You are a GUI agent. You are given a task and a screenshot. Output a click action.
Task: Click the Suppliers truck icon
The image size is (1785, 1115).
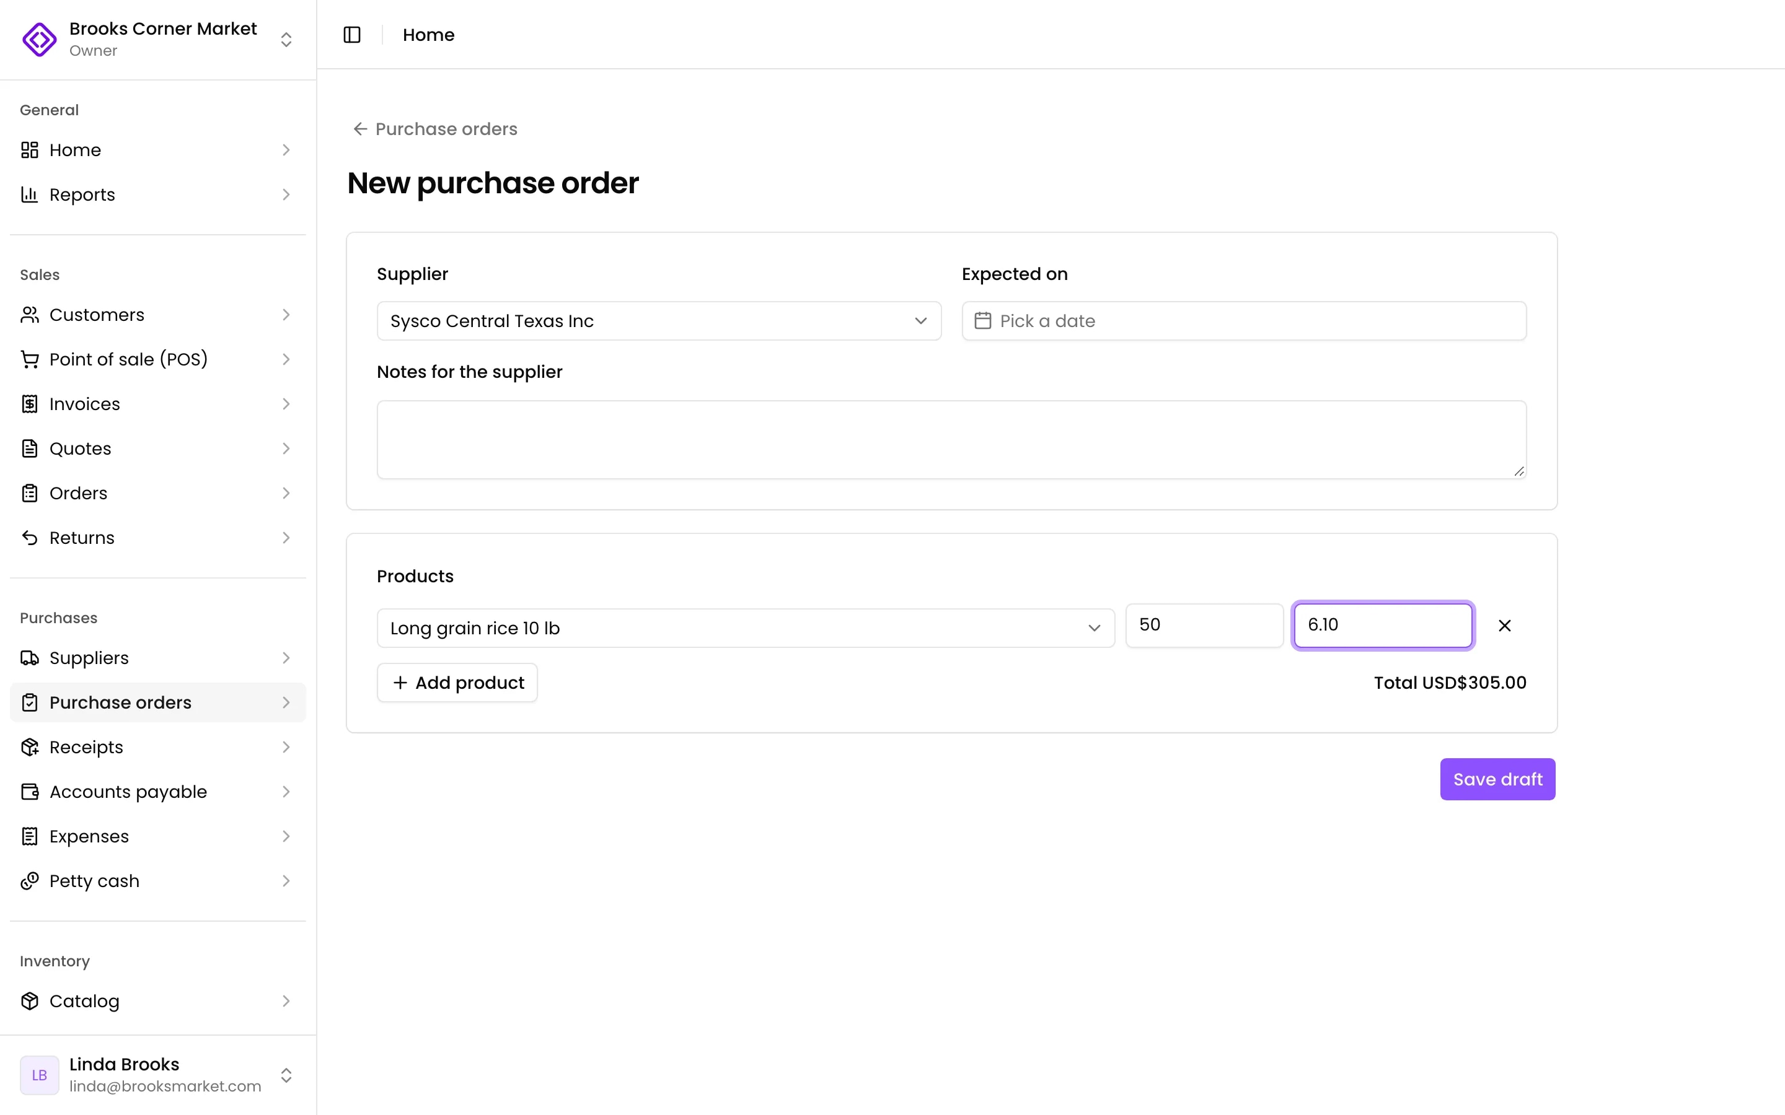tap(30, 658)
